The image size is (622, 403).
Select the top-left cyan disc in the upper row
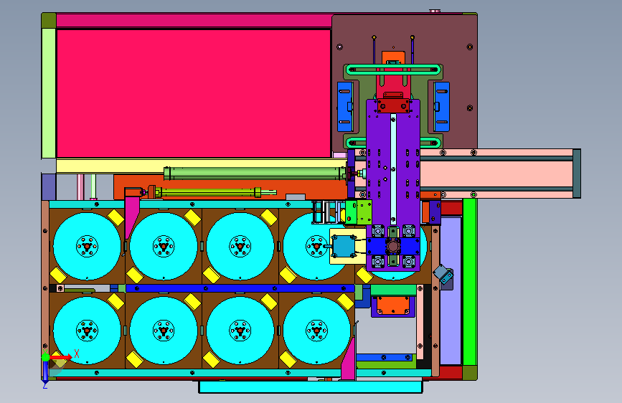tap(87, 247)
